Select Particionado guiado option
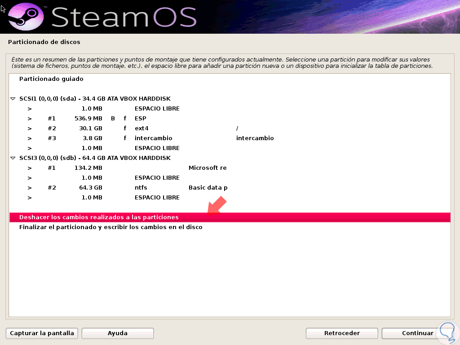 tap(230, 79)
